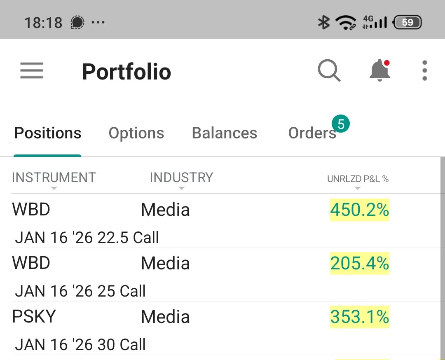Tap the Wi-Fi status icon
The width and height of the screenshot is (445, 360).
pos(346,22)
